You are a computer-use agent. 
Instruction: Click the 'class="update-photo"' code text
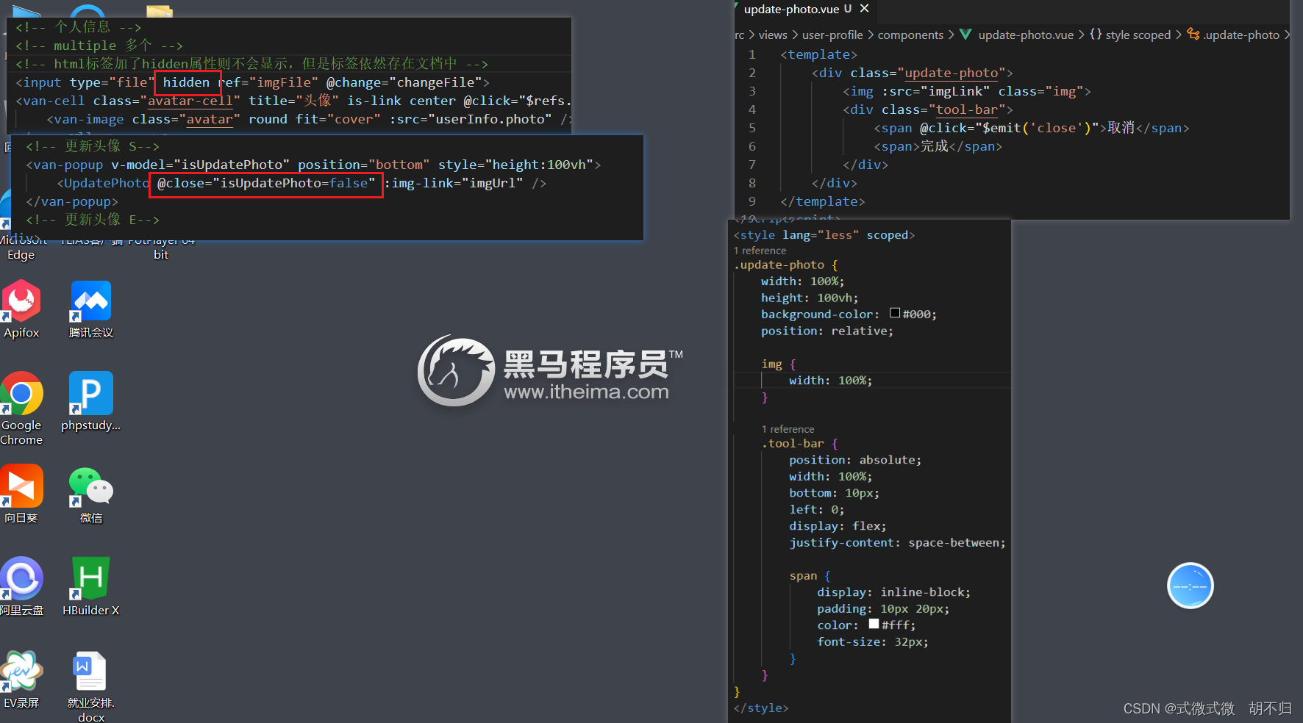coord(928,73)
